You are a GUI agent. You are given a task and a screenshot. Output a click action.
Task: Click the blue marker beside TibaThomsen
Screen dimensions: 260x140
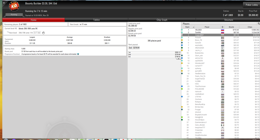(x=182, y=87)
